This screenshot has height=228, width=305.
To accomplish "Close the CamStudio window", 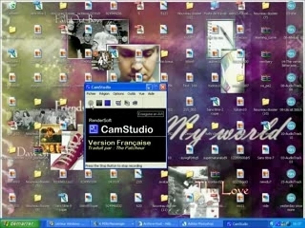I will tap(163, 87).
